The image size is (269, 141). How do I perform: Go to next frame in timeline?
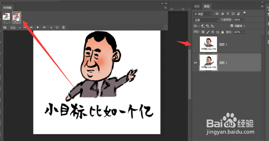tap(44, 27)
